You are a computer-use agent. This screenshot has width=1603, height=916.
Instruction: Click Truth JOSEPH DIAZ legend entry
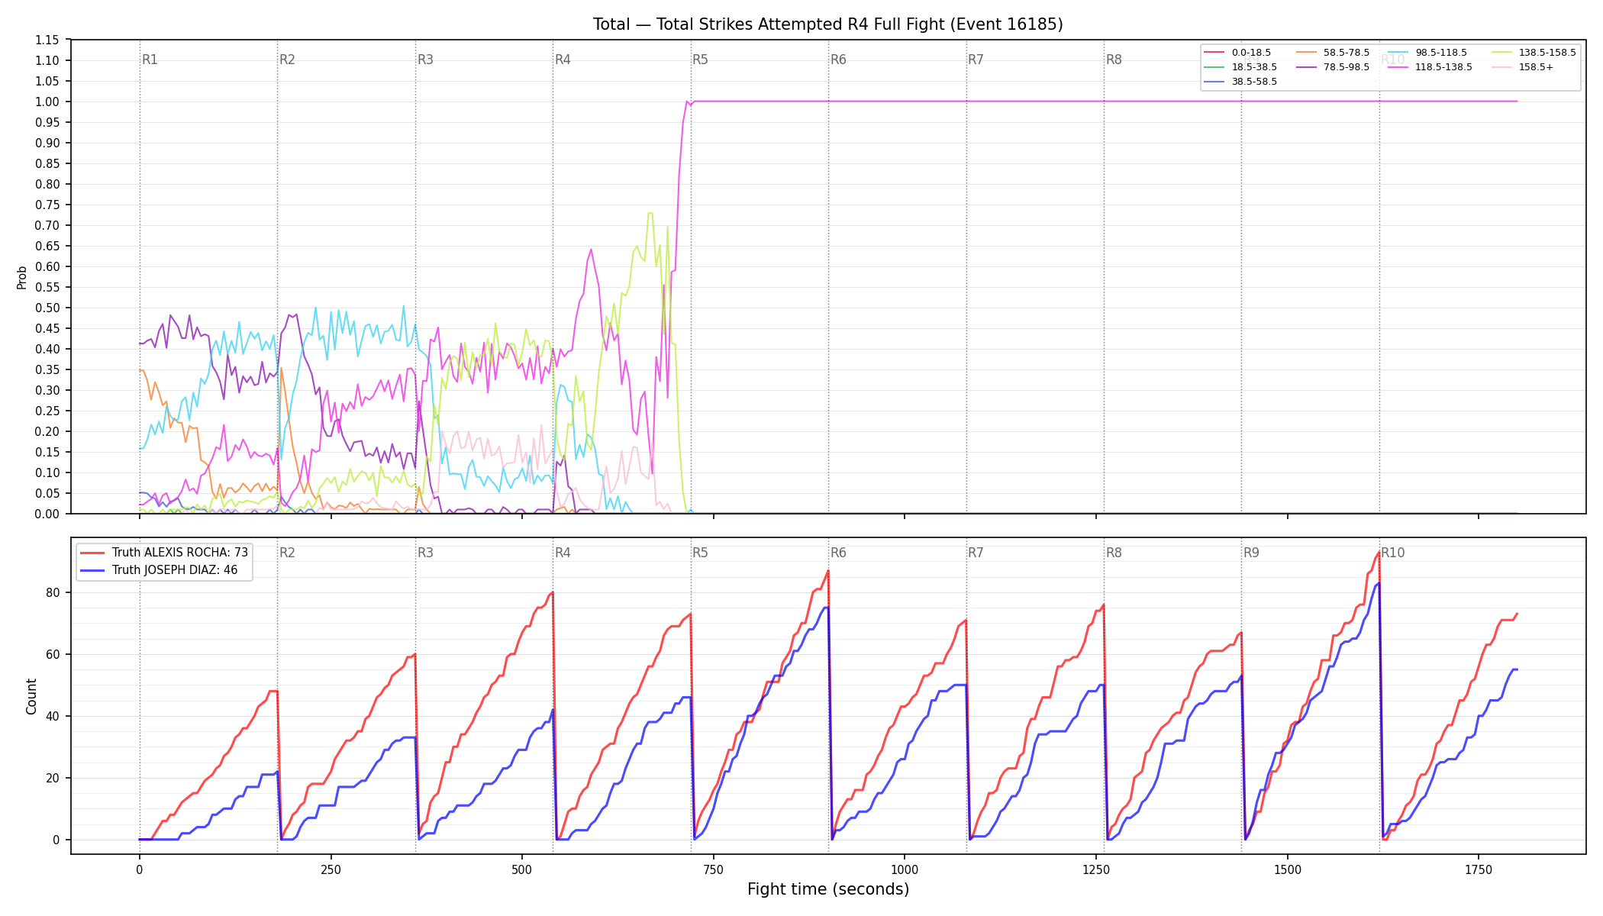pos(159,570)
